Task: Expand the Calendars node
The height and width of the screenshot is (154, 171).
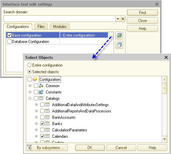Action: click(x=36, y=136)
